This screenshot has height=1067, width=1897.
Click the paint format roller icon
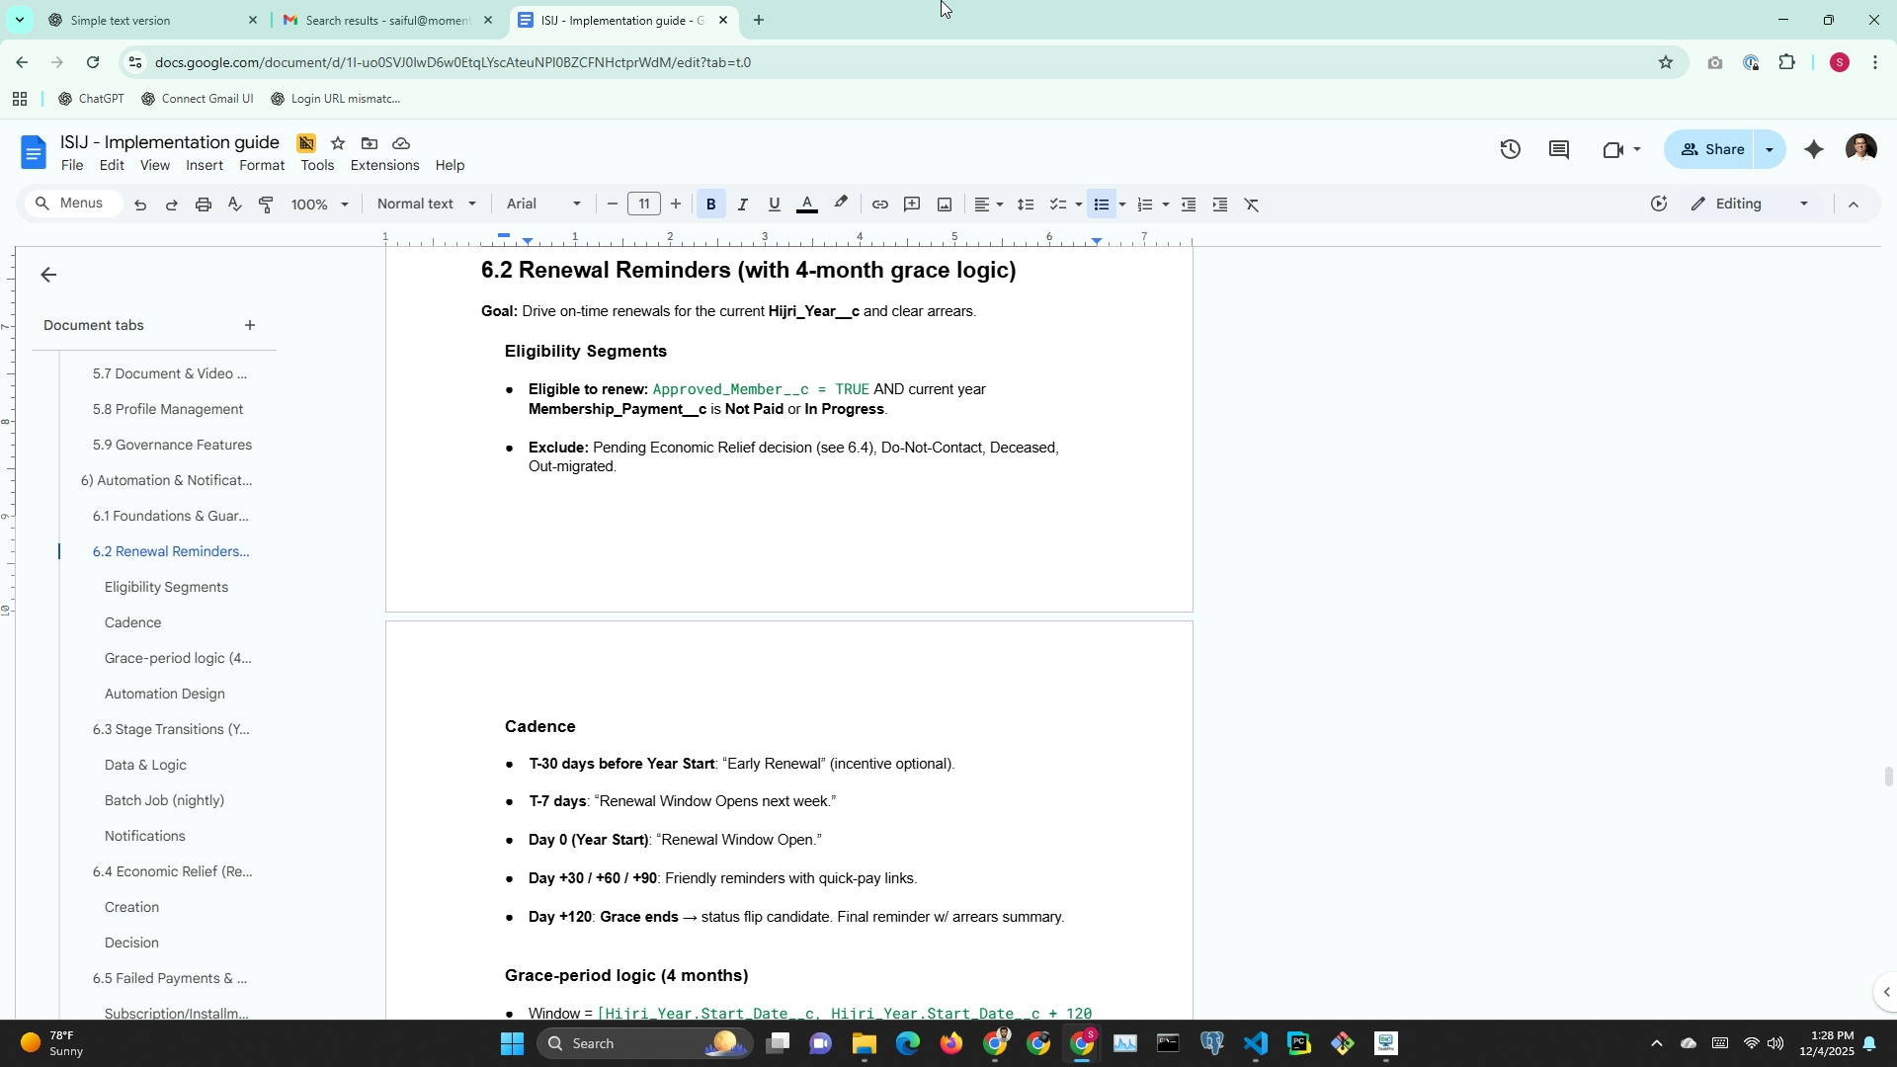tap(266, 205)
